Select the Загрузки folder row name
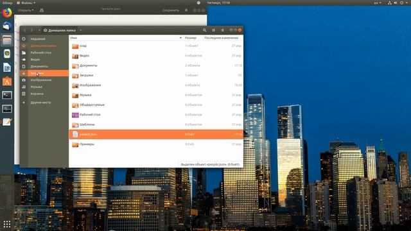The width and height of the screenshot is (411, 231). [x=87, y=76]
